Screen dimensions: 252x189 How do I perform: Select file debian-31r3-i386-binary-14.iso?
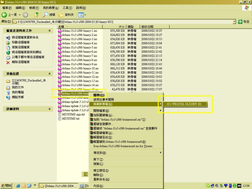pos(80,85)
